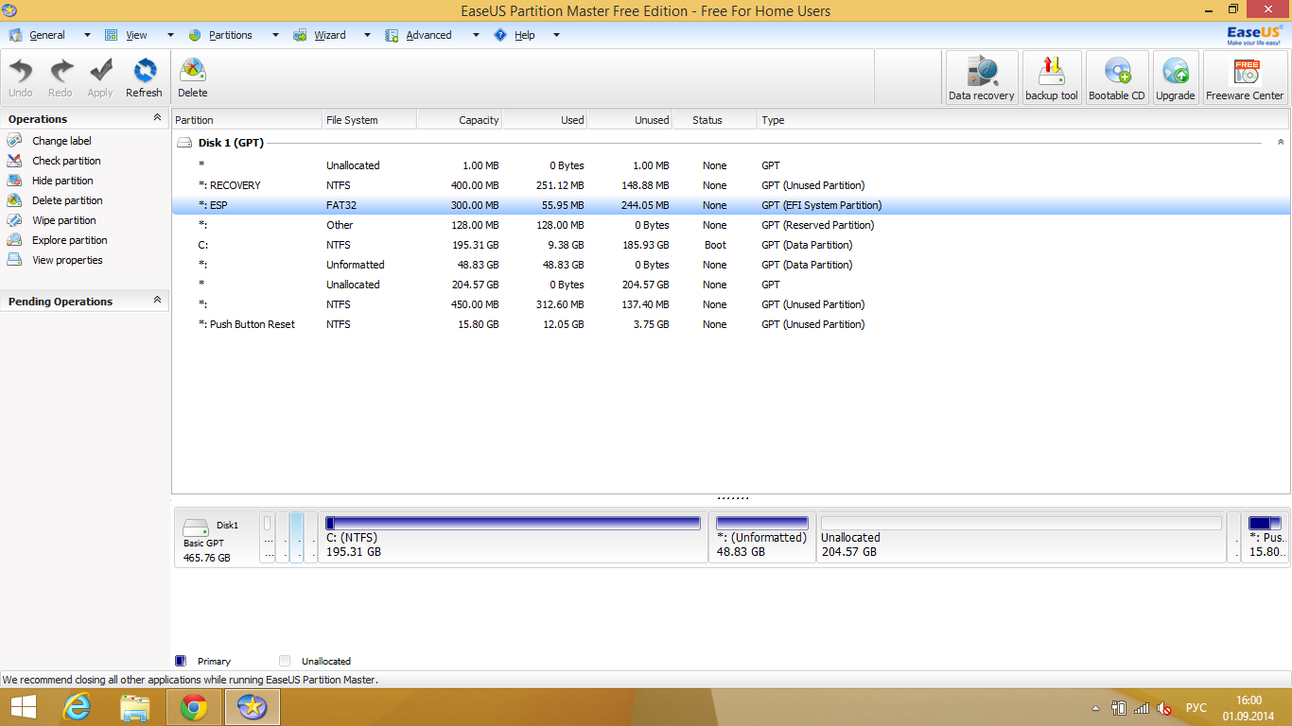Choose Wipe partition operation
The height and width of the screenshot is (726, 1292).
tap(64, 220)
